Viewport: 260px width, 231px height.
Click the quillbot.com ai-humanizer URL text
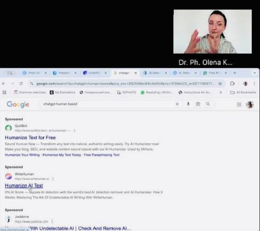pos(42,130)
